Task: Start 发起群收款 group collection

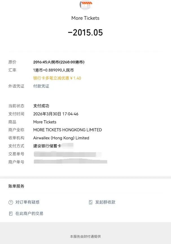Action: (x=105, y=202)
